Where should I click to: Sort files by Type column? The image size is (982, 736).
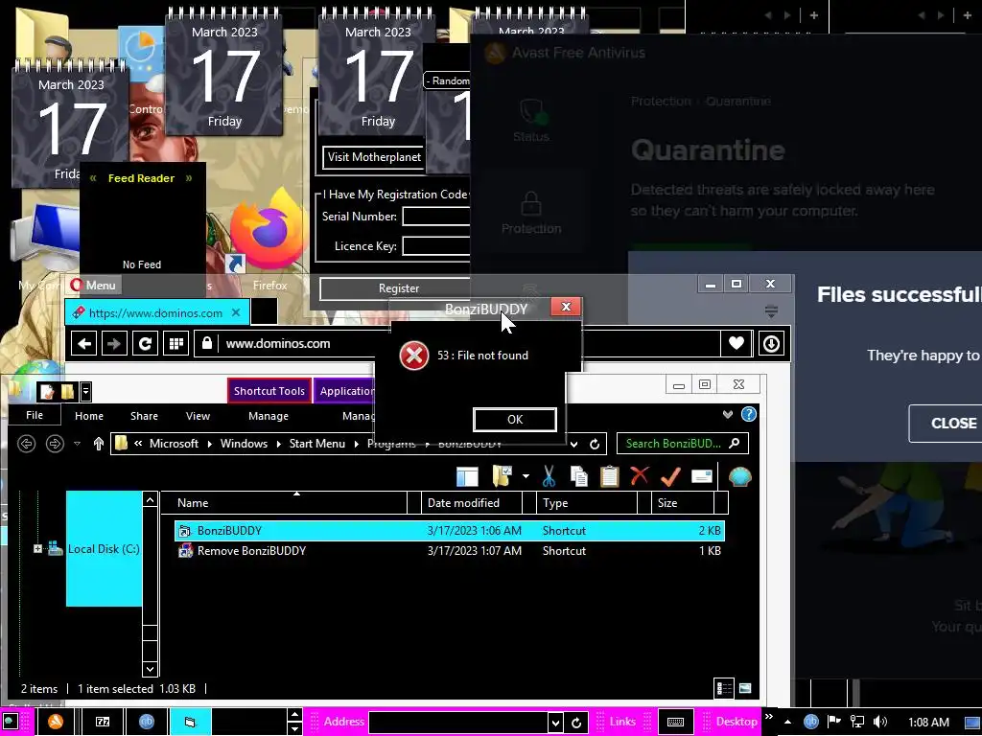click(586, 503)
